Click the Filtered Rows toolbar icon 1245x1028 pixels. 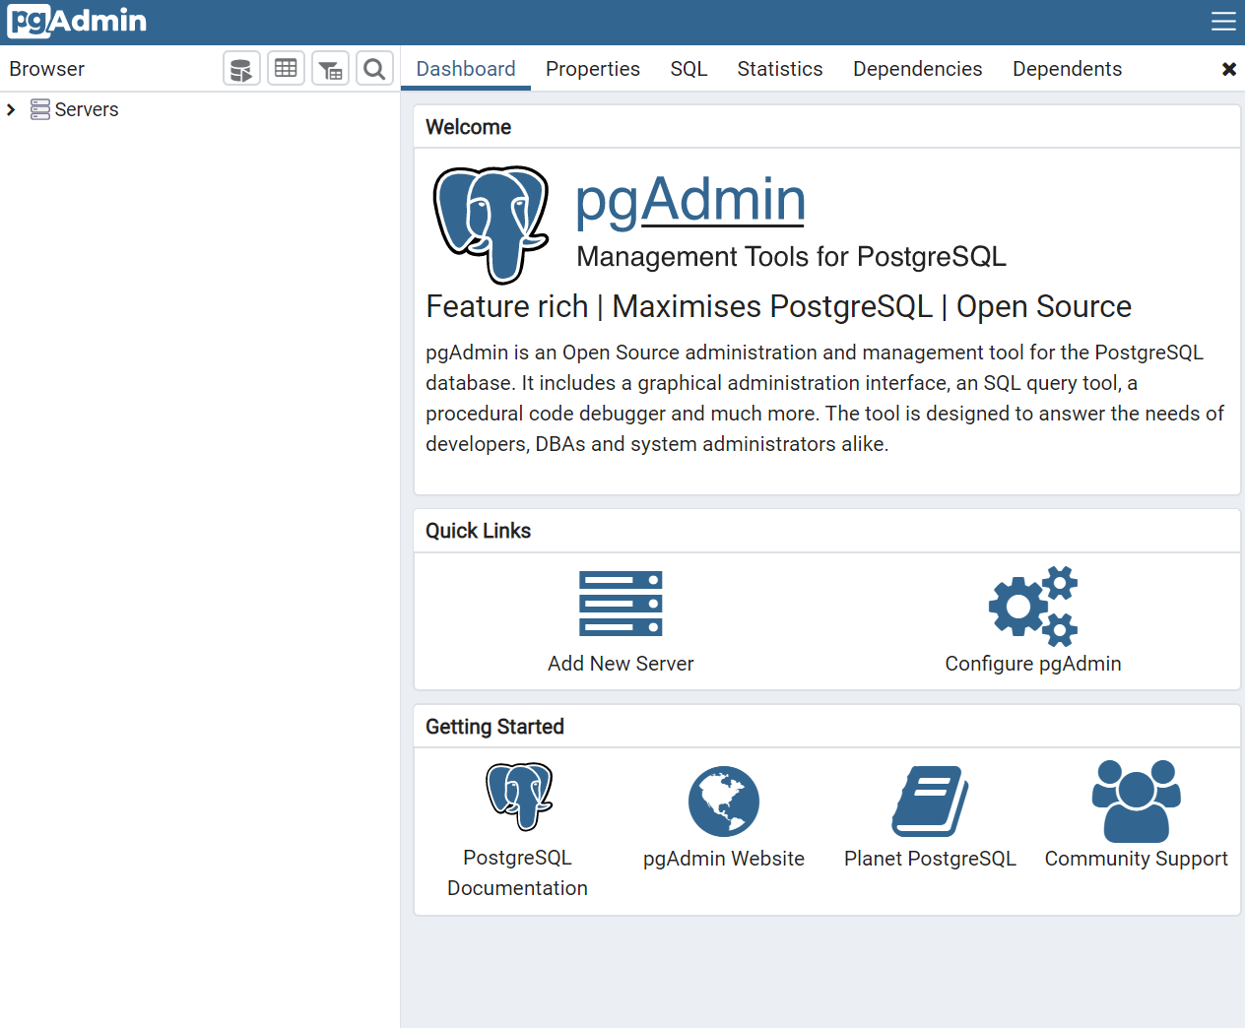pos(330,69)
